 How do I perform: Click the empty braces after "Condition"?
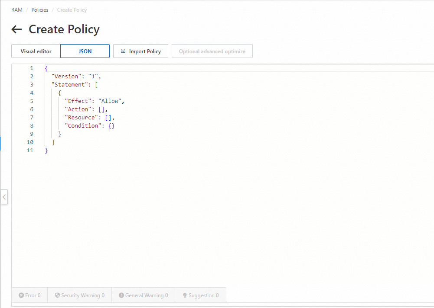coord(111,126)
